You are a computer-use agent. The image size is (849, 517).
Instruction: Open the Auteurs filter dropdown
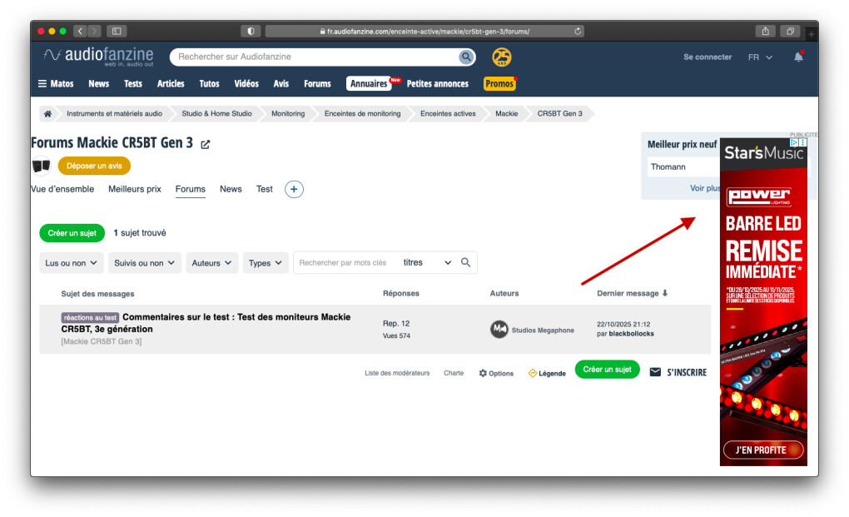(211, 262)
